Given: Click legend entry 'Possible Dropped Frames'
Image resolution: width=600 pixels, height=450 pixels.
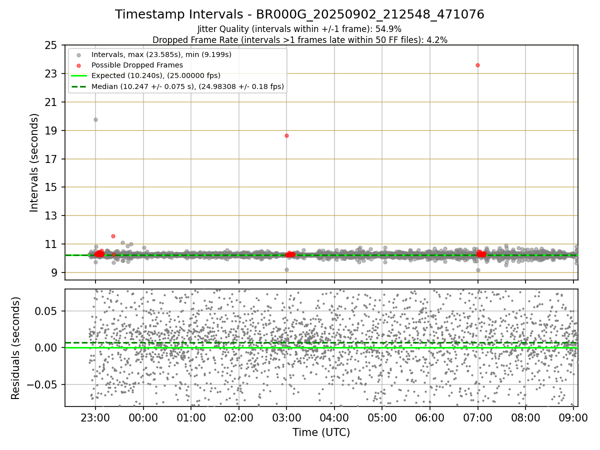Looking at the screenshot, I should click(x=137, y=65).
